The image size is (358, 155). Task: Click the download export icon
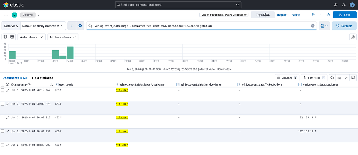click(321, 15)
